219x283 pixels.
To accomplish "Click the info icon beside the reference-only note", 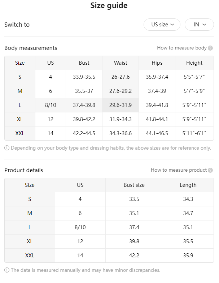I will 7,148.
